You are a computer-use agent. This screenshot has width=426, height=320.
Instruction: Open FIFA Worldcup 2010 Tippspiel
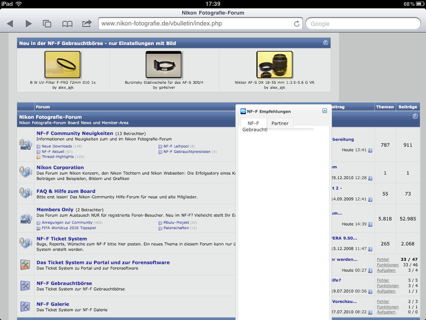[x=69, y=228]
